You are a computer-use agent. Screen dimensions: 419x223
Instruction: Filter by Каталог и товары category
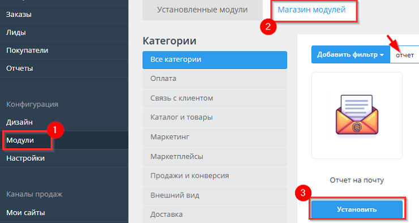(215, 118)
